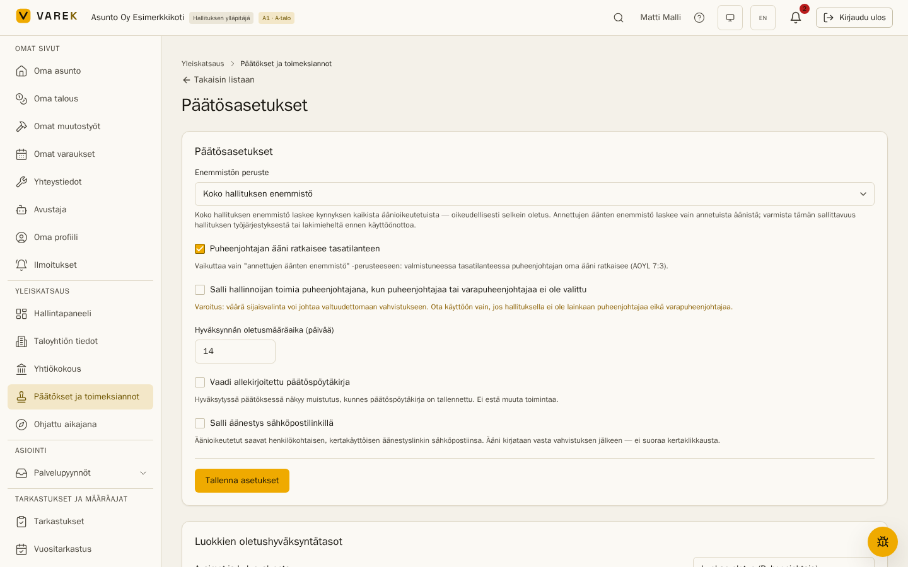Image resolution: width=908 pixels, height=567 pixels.
Task: Enable Salli hallinnoijan toimia puheenjohtajana checkbox
Action: point(200,290)
